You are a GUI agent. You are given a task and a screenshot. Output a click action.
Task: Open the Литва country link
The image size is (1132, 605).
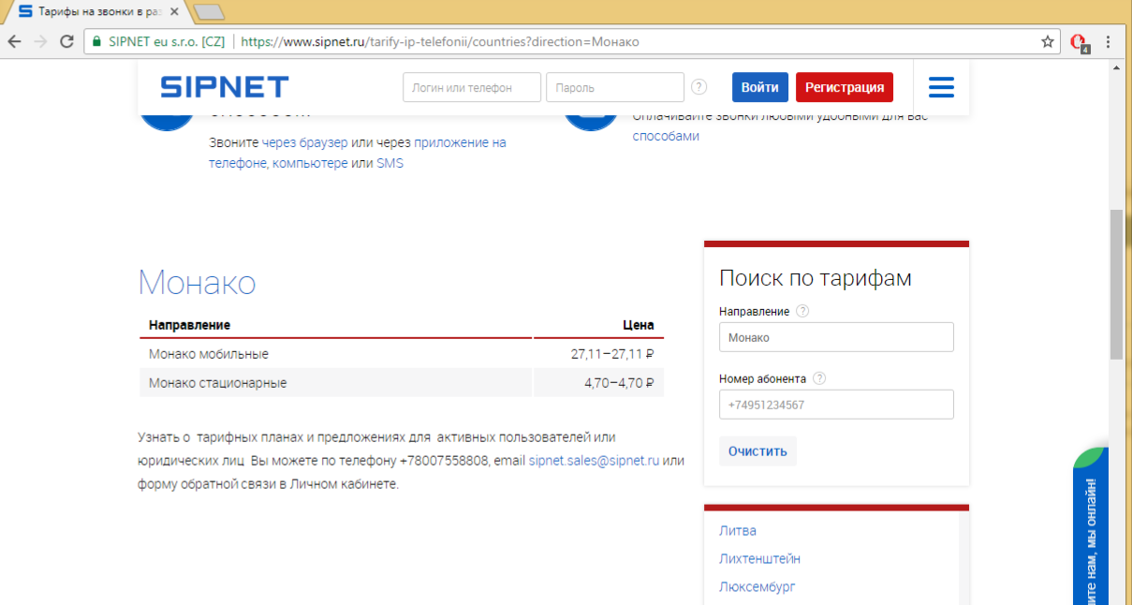pyautogui.click(x=738, y=531)
